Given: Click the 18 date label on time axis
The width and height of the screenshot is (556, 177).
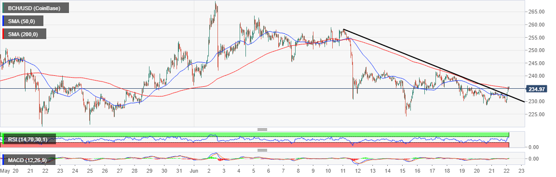Looking at the screenshot, I should pyautogui.click(x=447, y=171).
